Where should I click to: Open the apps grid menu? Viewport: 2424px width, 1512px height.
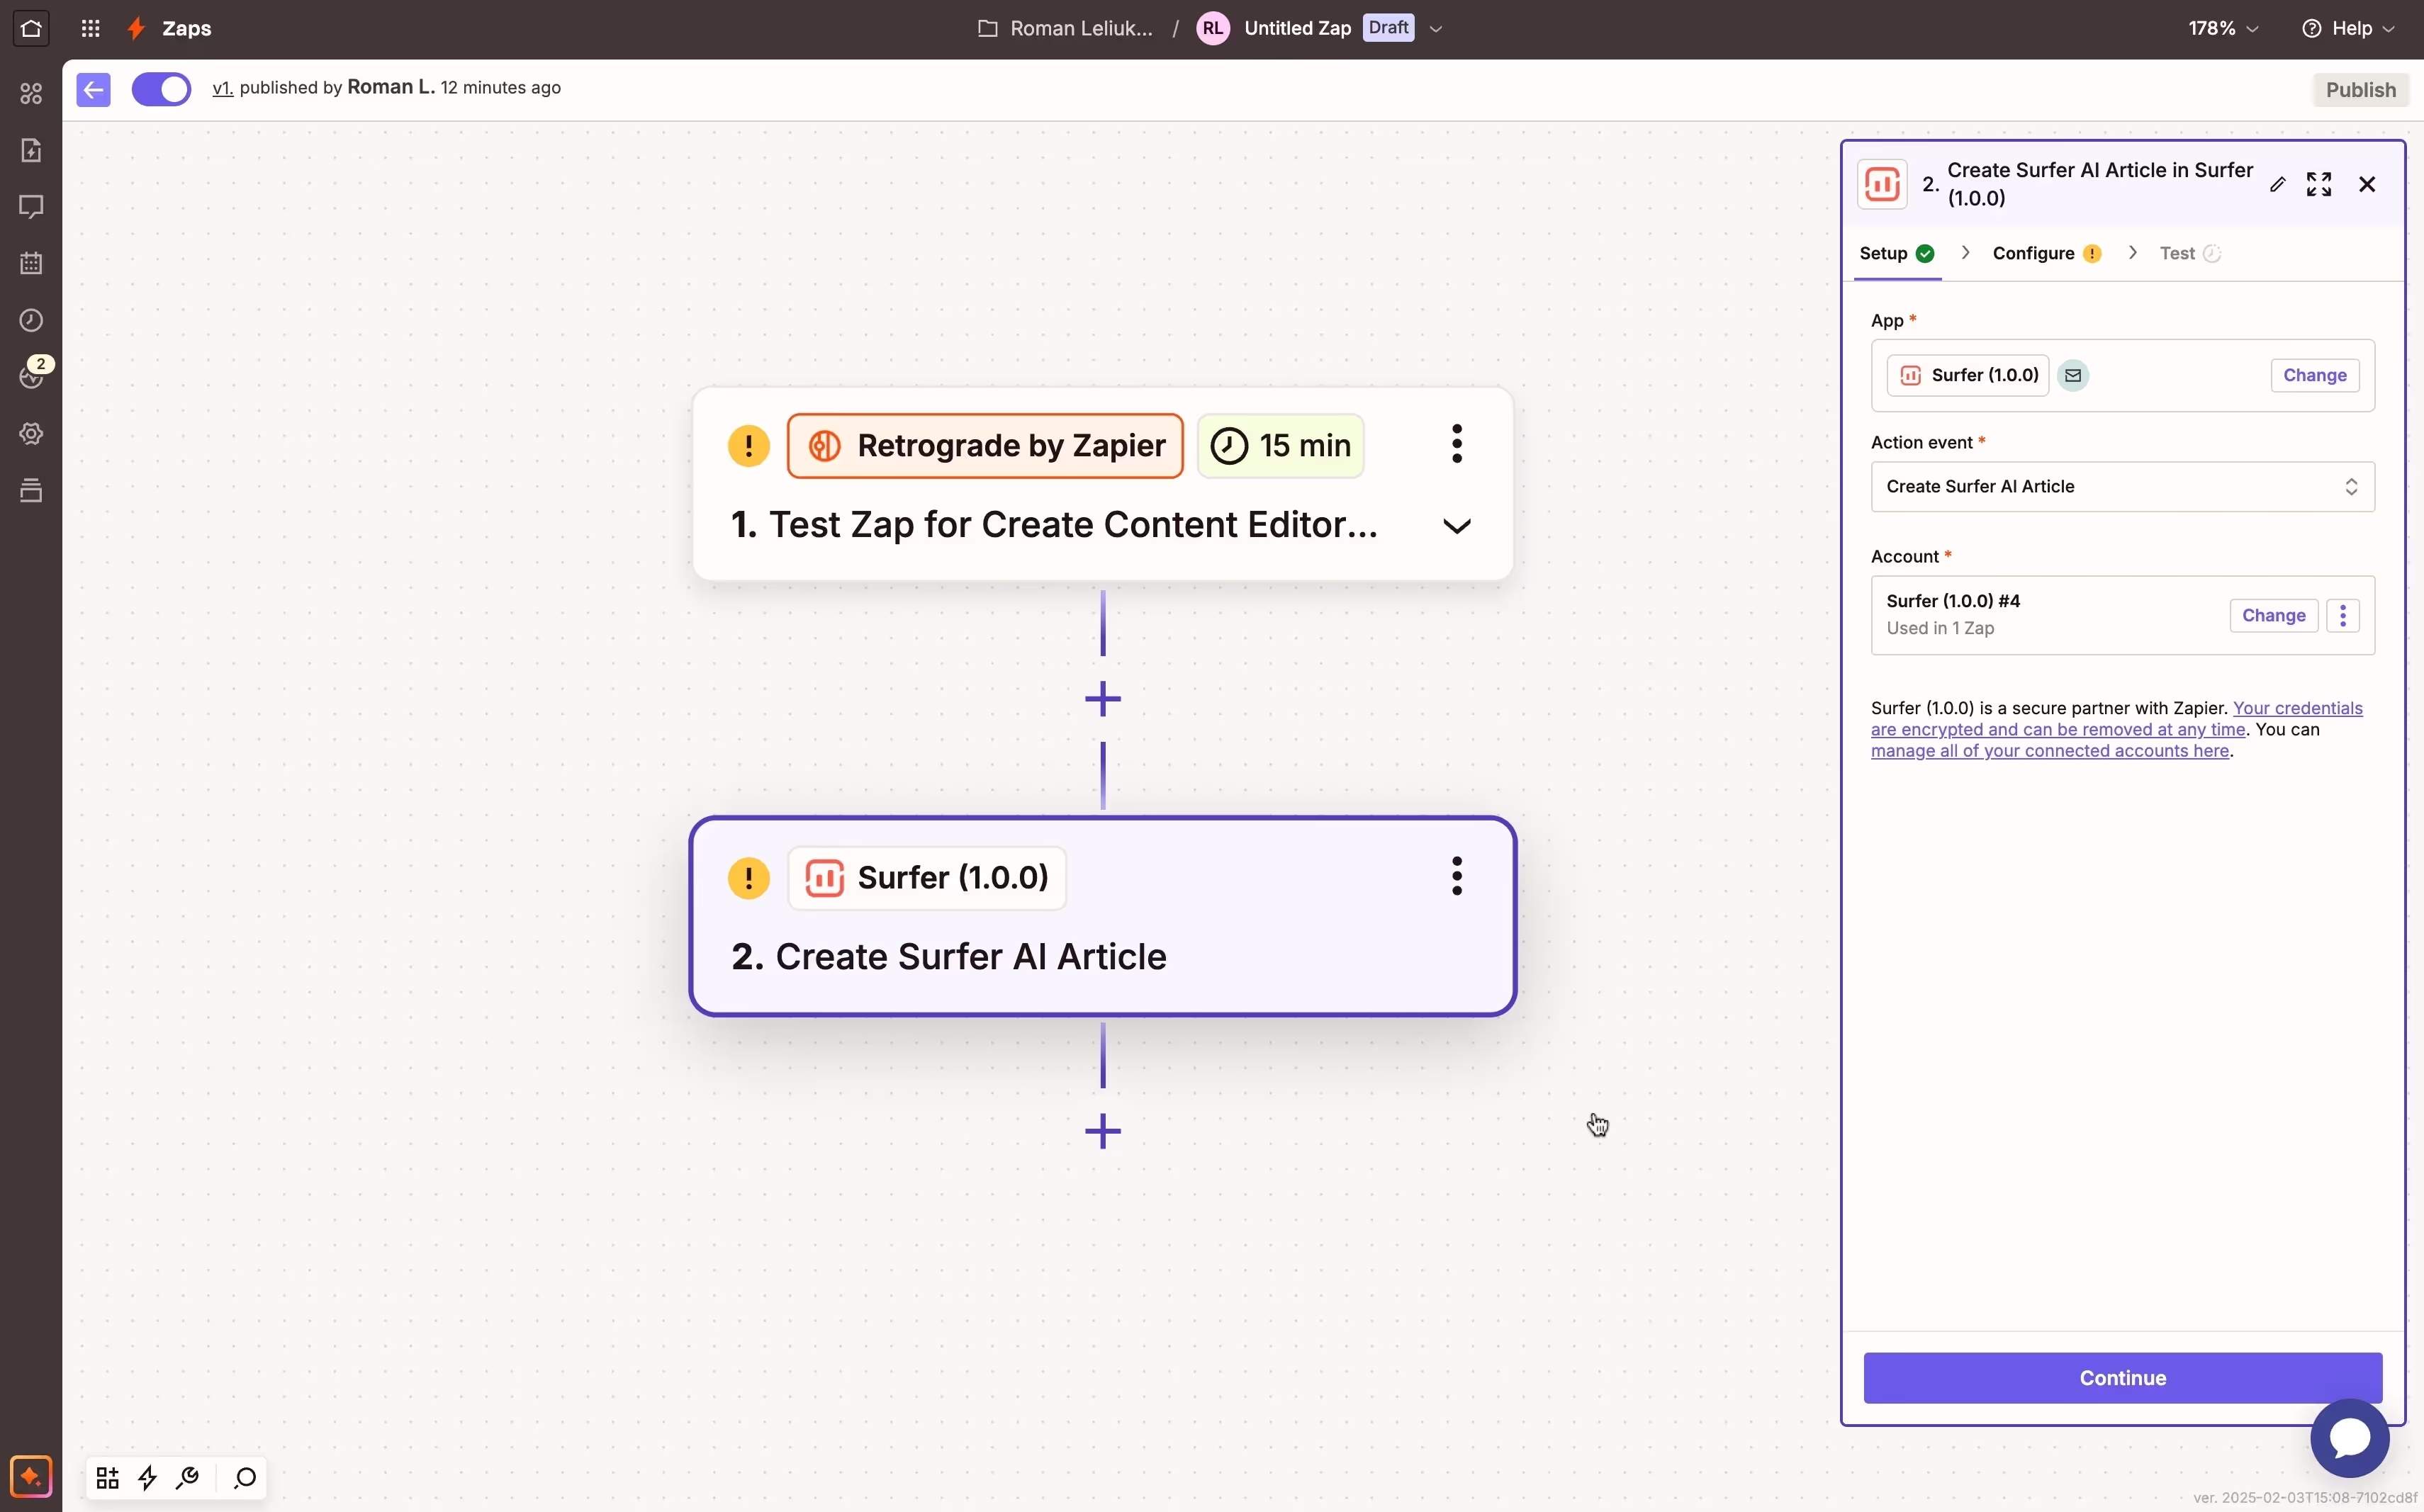click(91, 28)
